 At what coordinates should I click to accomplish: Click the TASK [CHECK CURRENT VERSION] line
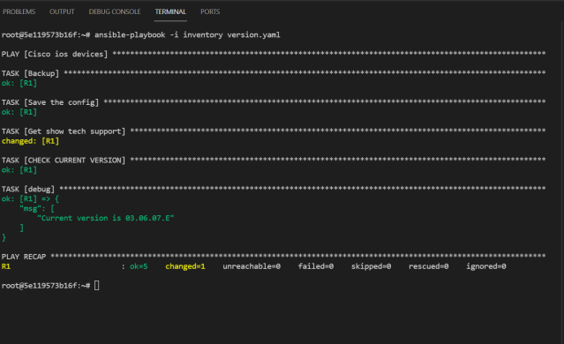[274, 160]
